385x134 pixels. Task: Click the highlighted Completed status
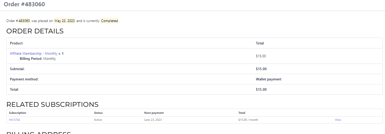pos(110,21)
